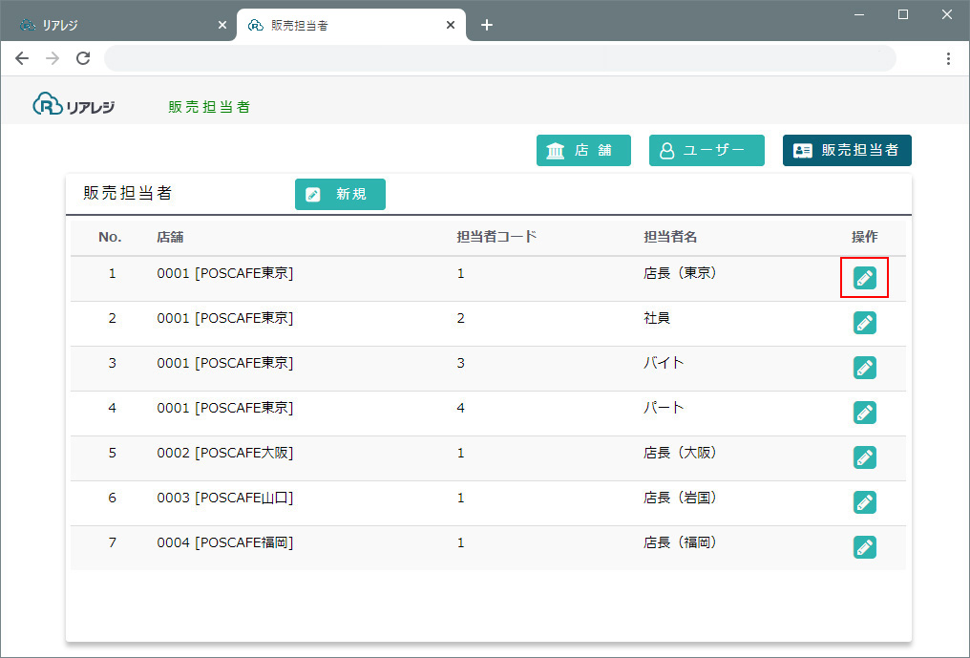
Task: Open the 店舗 page button
Action: pyautogui.click(x=583, y=151)
